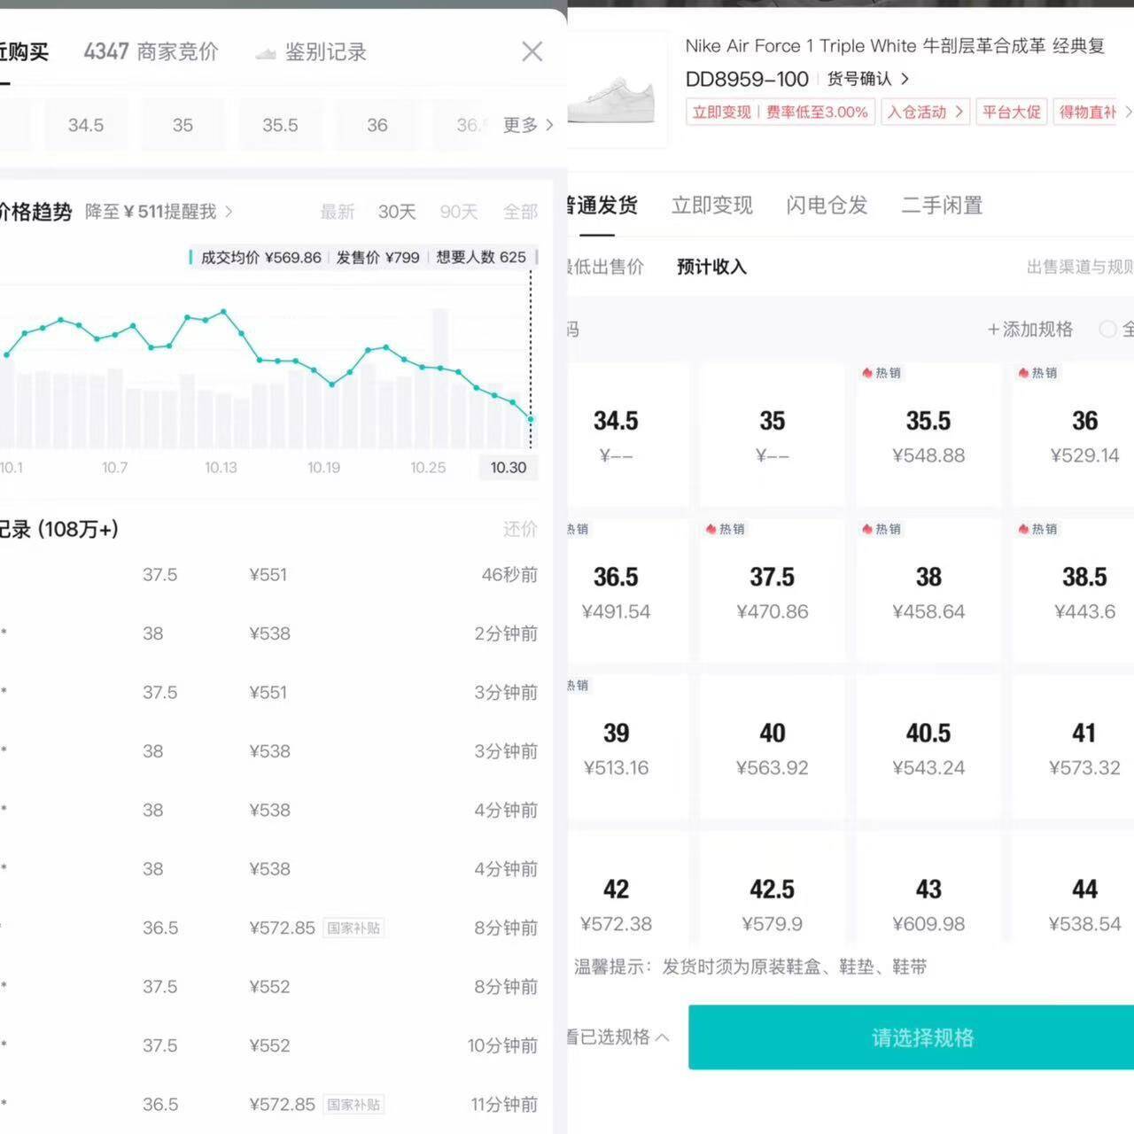Choose size 40 card ¥563.92
The image size is (1134, 1134).
click(x=772, y=747)
